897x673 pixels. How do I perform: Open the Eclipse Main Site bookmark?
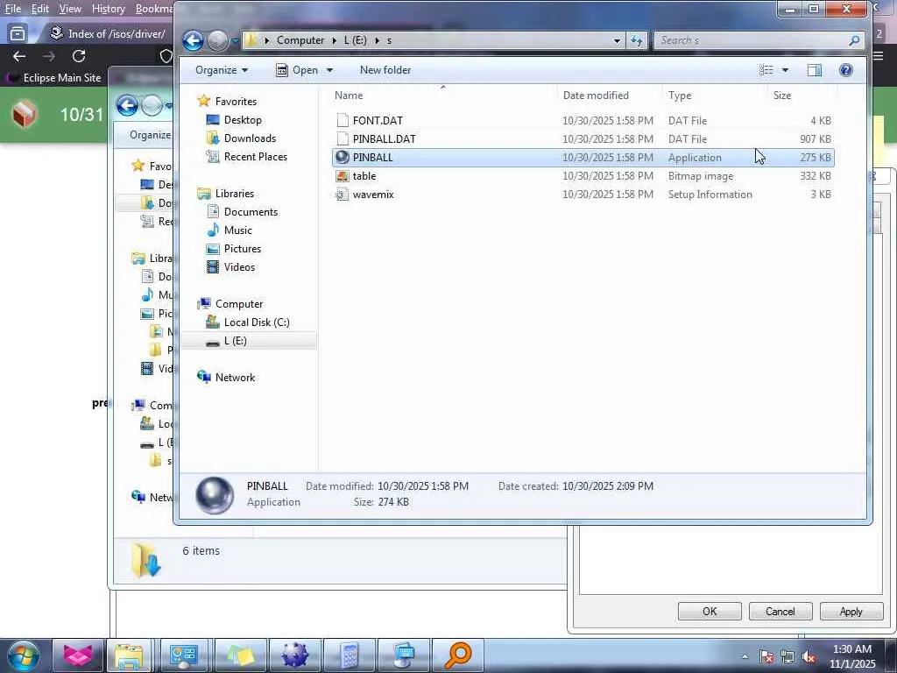(53, 78)
